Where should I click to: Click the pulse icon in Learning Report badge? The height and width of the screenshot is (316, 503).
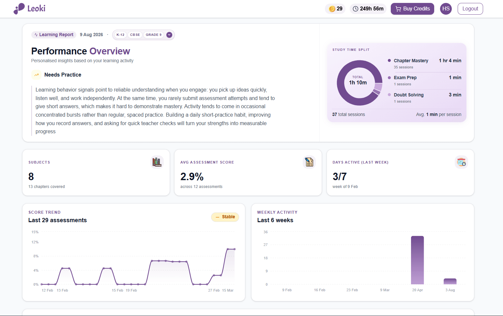[x=36, y=35]
